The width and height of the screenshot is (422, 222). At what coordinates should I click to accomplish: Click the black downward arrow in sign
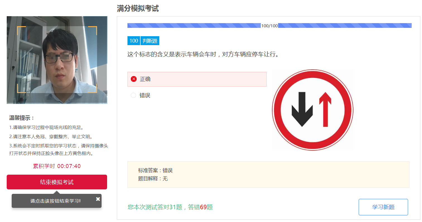click(x=302, y=109)
